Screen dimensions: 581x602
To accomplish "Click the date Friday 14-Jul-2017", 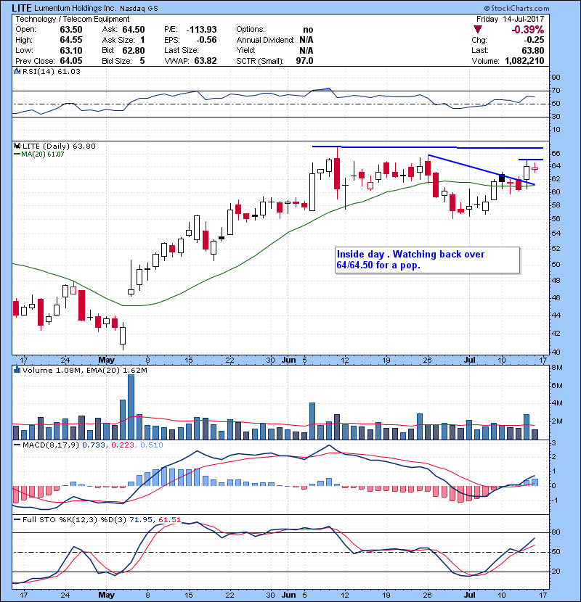I will coord(511,19).
